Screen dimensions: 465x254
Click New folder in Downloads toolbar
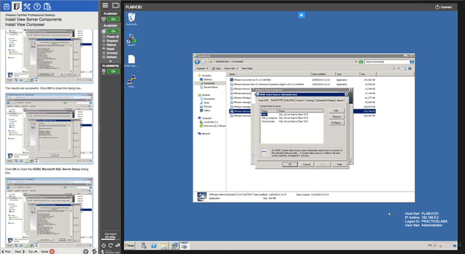[x=247, y=69]
